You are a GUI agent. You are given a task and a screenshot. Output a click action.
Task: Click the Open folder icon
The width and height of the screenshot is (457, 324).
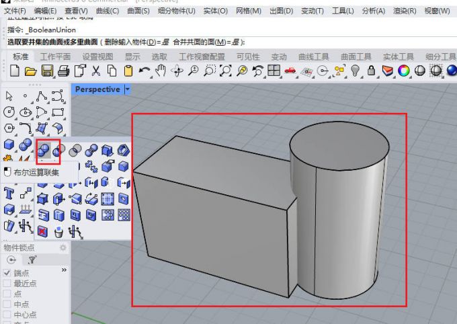(31, 71)
